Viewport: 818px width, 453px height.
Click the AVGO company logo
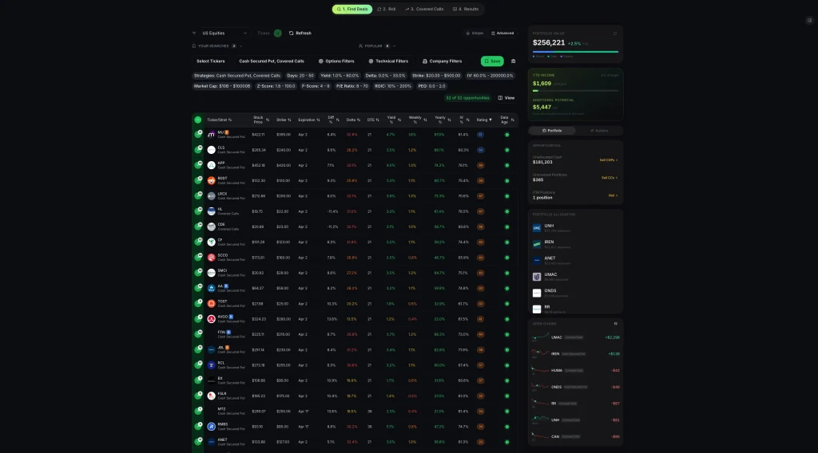[x=211, y=319]
